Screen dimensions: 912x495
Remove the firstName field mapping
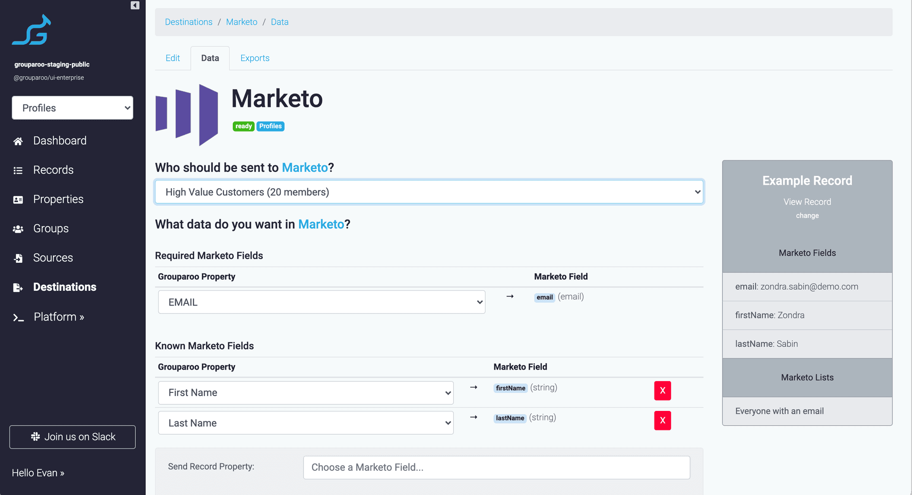pos(662,390)
